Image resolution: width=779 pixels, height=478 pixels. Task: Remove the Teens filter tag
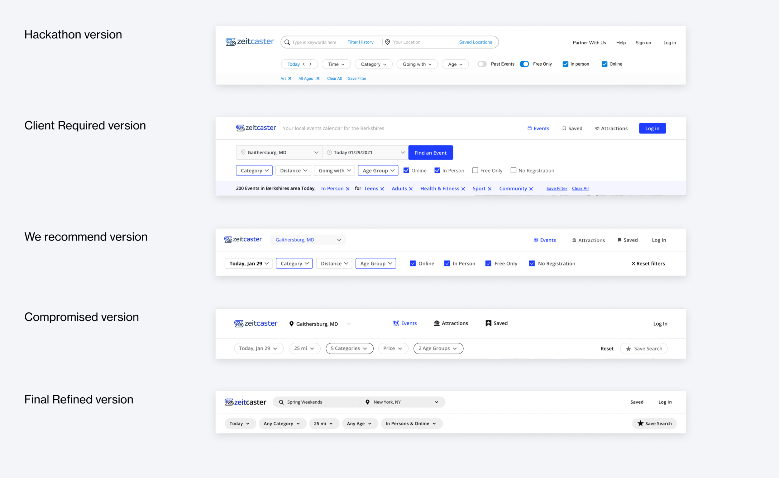pyautogui.click(x=382, y=189)
